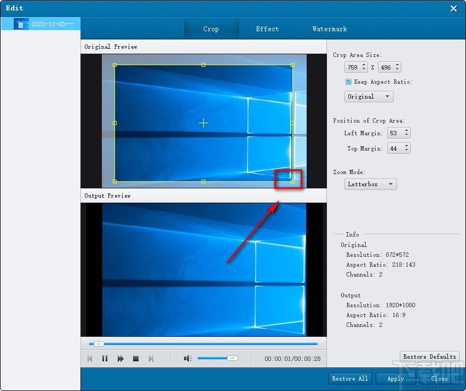This screenshot has height=391, width=466.
Task: Click the Restore Defaults button
Action: click(429, 357)
